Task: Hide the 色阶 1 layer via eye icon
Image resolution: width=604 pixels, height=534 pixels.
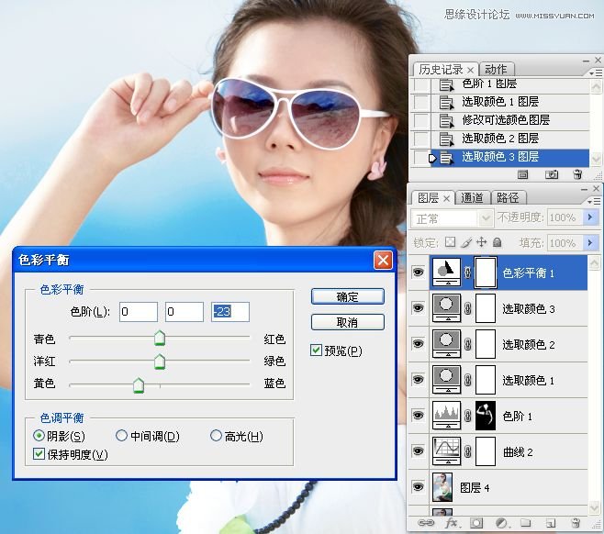Action: click(x=419, y=416)
